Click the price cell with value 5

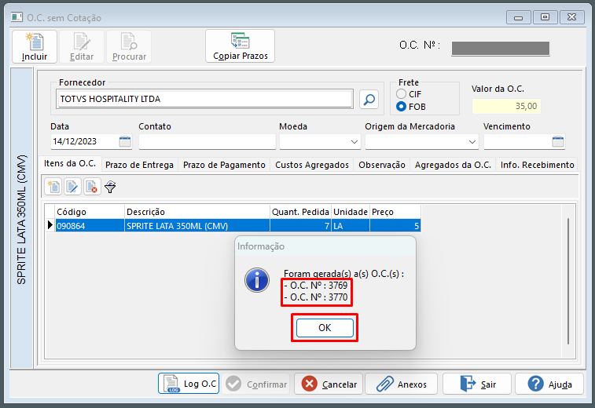pyautogui.click(x=395, y=226)
